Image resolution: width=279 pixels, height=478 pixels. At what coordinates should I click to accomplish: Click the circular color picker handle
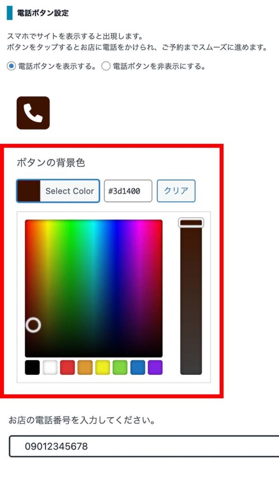click(33, 325)
